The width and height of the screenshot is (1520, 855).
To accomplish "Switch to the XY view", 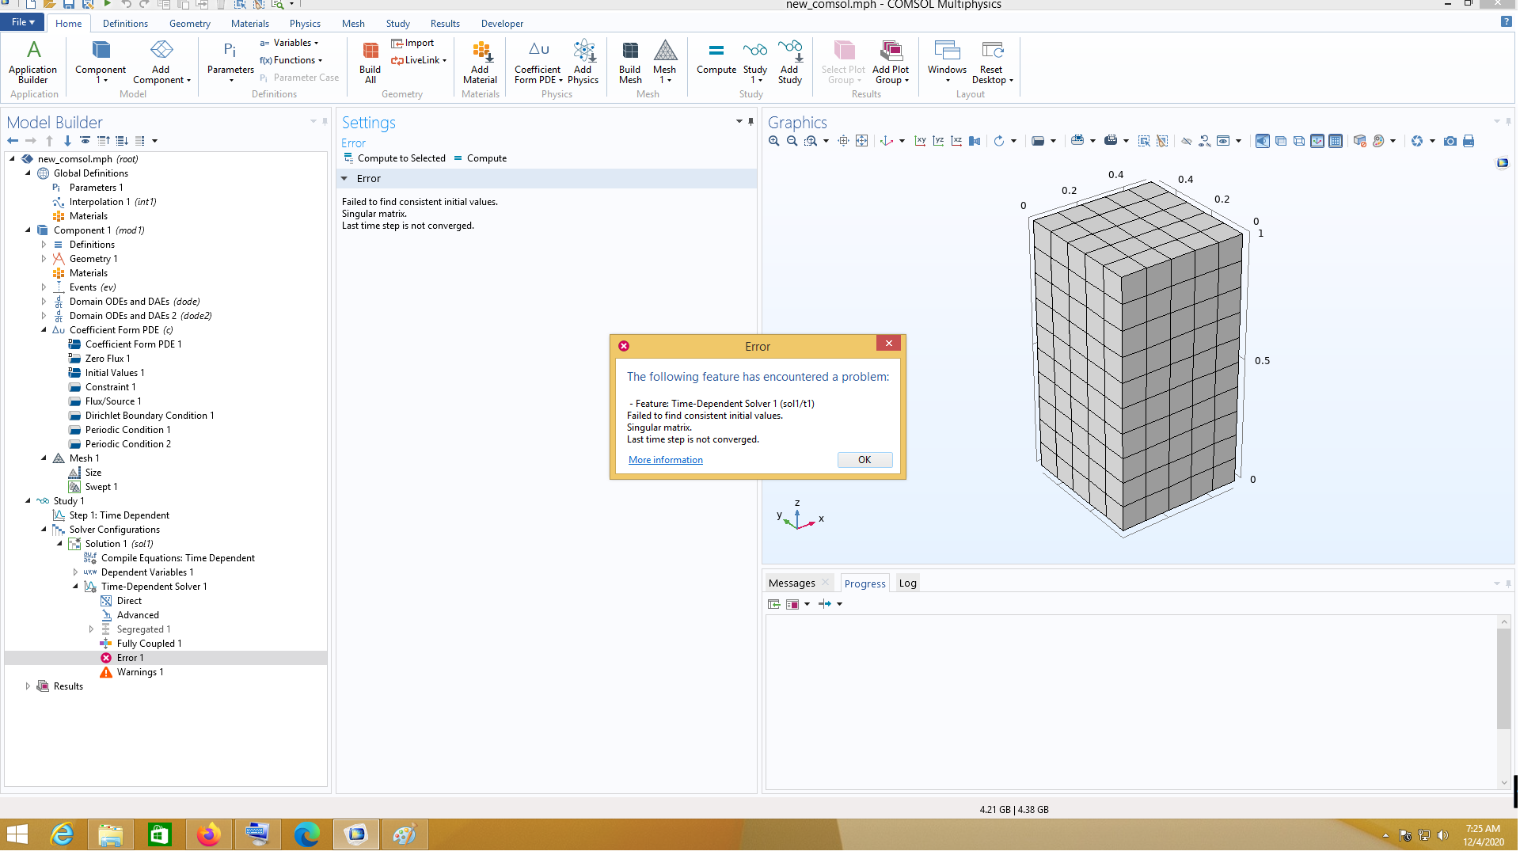I will (920, 141).
